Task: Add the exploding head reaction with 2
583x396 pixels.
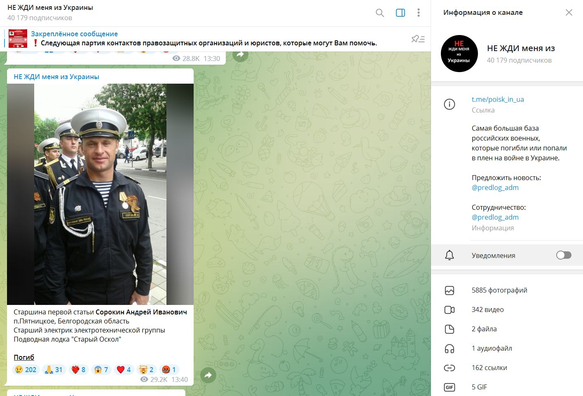Action: click(146, 370)
